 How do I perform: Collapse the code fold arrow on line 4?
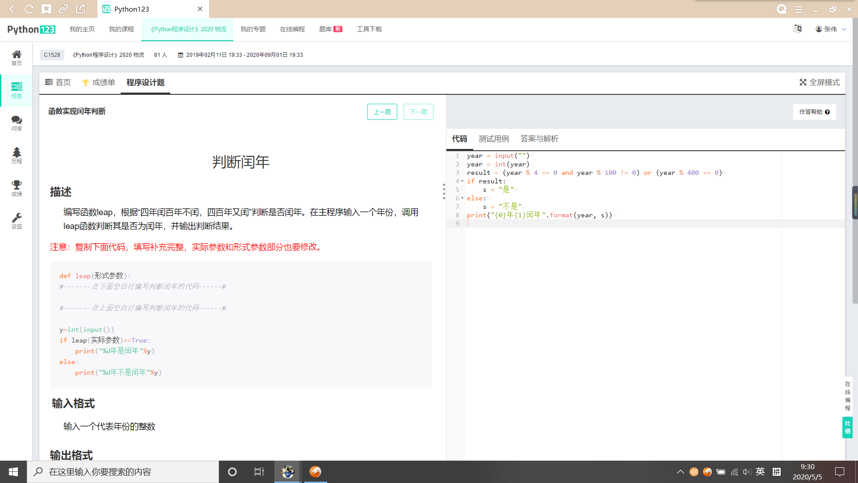(462, 181)
